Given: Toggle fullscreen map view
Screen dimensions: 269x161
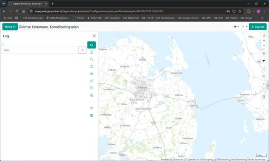Looking at the screenshot, I should [264, 69].
